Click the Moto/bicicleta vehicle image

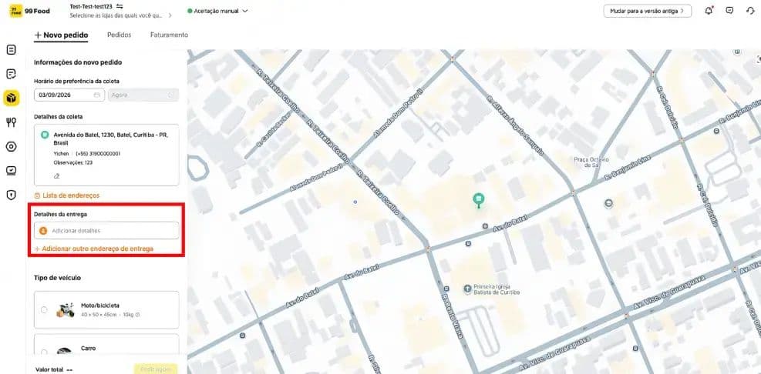pos(65,310)
